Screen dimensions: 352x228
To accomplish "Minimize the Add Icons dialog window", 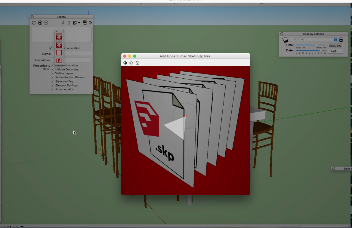I will click(130, 56).
